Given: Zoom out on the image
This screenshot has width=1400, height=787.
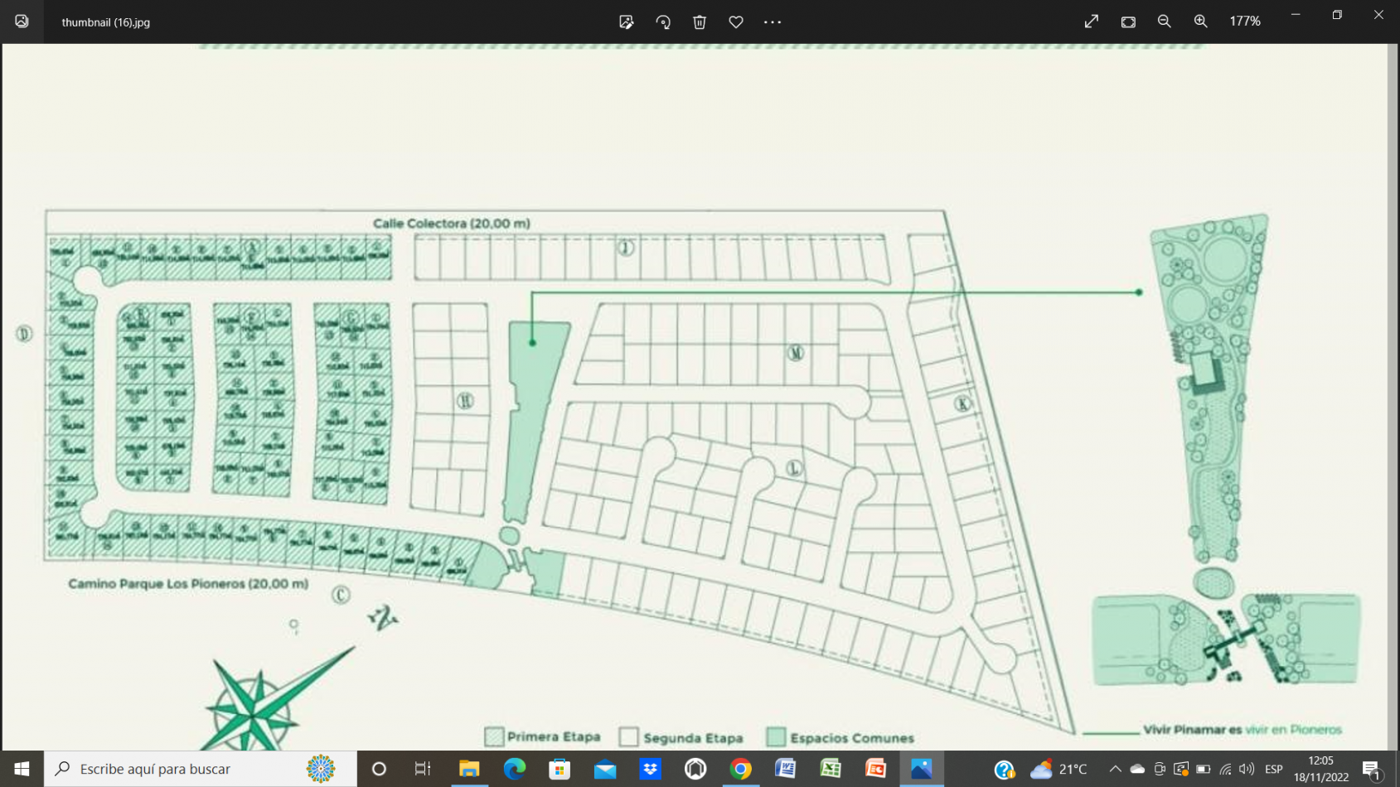Looking at the screenshot, I should [1165, 22].
